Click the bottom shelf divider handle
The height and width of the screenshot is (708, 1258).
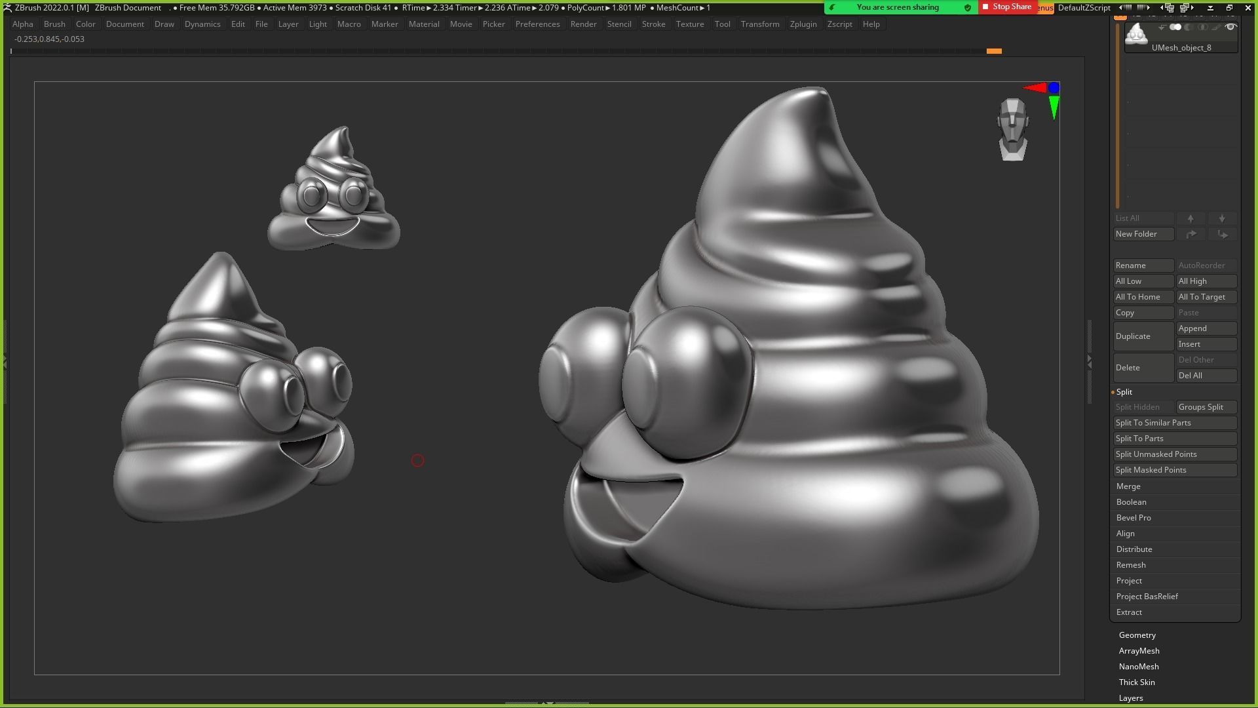pos(548,703)
